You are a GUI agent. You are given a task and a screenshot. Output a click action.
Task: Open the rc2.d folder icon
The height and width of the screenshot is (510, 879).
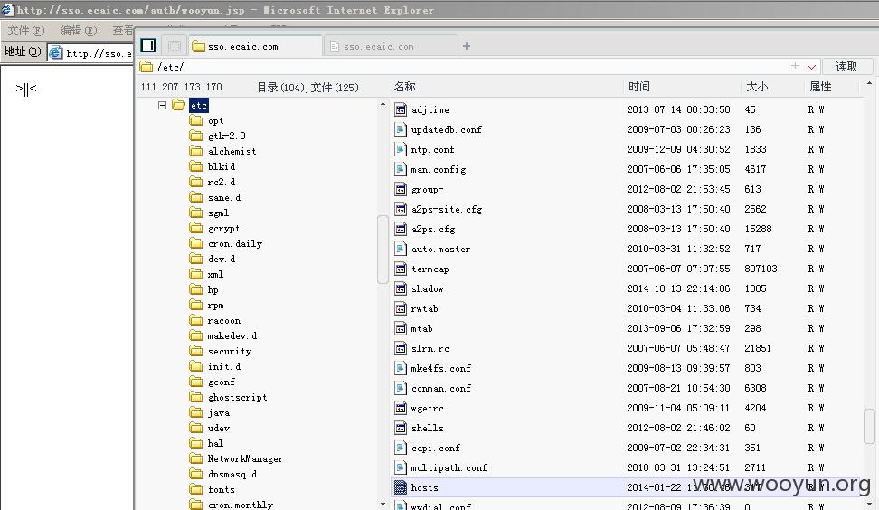[195, 182]
